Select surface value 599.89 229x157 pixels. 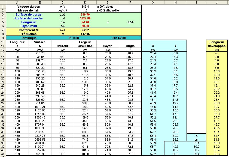pos(40,89)
